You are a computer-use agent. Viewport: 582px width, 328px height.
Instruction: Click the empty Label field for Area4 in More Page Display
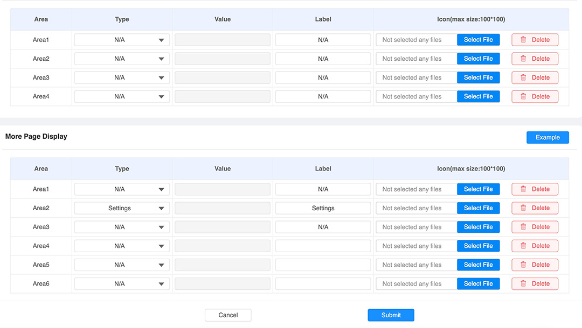[x=323, y=246]
